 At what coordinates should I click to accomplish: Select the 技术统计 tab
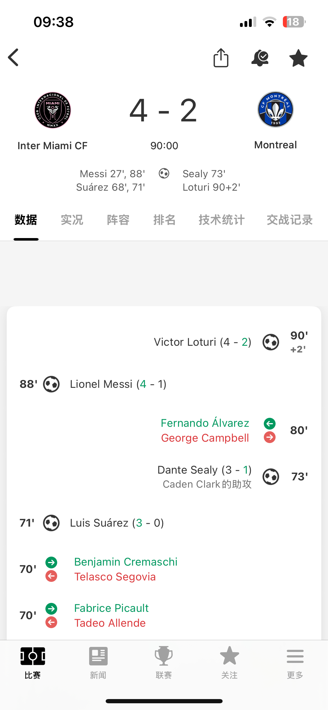pyautogui.click(x=222, y=220)
